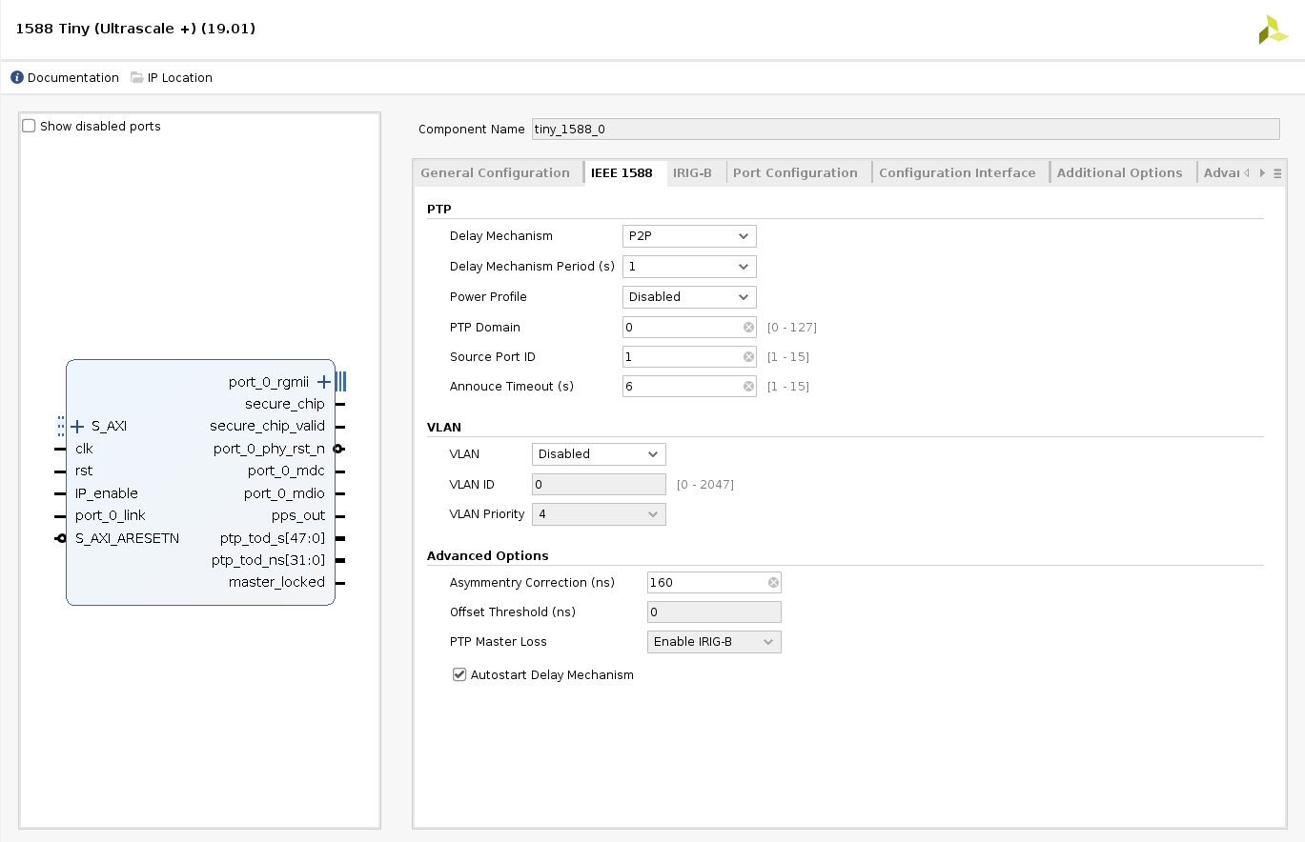Open the IRIG-B tab
The height and width of the screenshot is (842, 1305).
692,173
